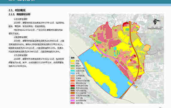The height and width of the screenshot is (108, 171).
Task: Click the tall crimson parcel in the map's north
Action: coord(108,31)
